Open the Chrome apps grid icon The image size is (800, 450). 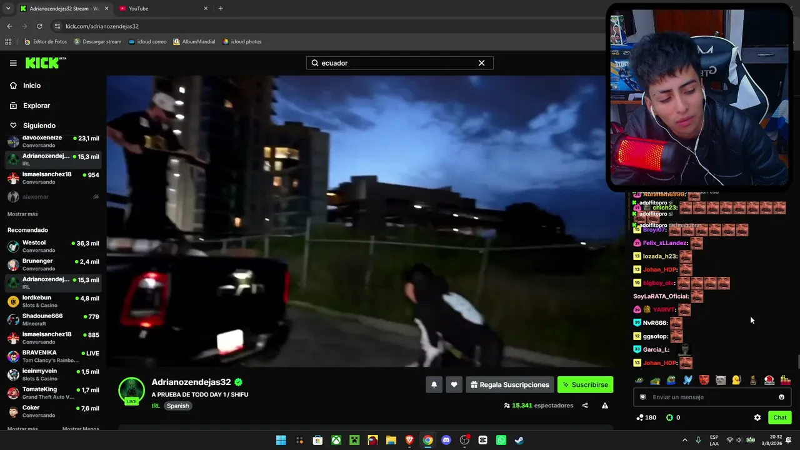pyautogui.click(x=8, y=42)
